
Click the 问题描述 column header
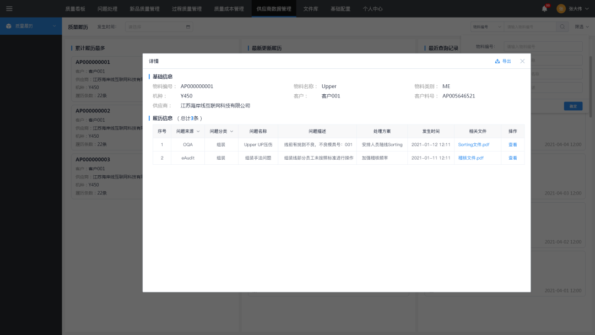pyautogui.click(x=317, y=131)
